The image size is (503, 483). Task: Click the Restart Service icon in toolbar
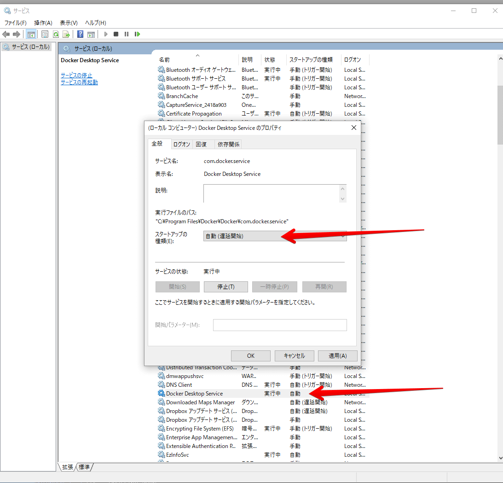[x=137, y=34]
